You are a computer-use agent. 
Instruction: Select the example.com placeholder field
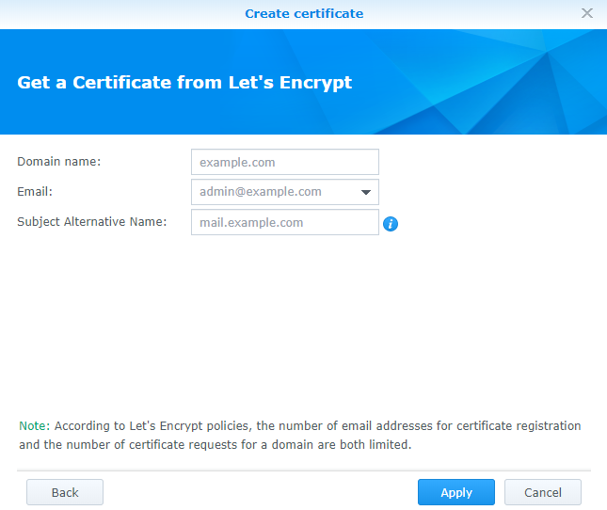285,162
